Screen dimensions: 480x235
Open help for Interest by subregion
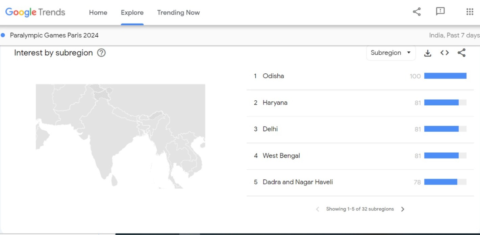click(x=101, y=53)
